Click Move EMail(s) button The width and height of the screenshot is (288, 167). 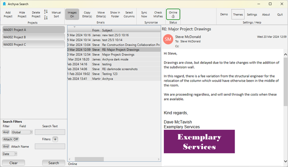[x=101, y=14]
